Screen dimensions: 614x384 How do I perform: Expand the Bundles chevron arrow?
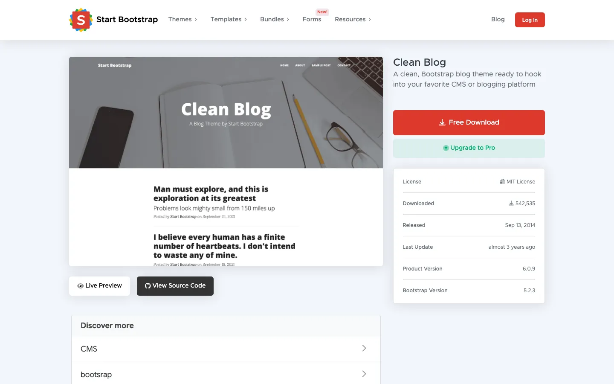tap(288, 20)
